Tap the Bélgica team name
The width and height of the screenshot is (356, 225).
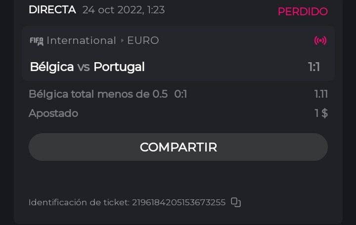(x=52, y=67)
